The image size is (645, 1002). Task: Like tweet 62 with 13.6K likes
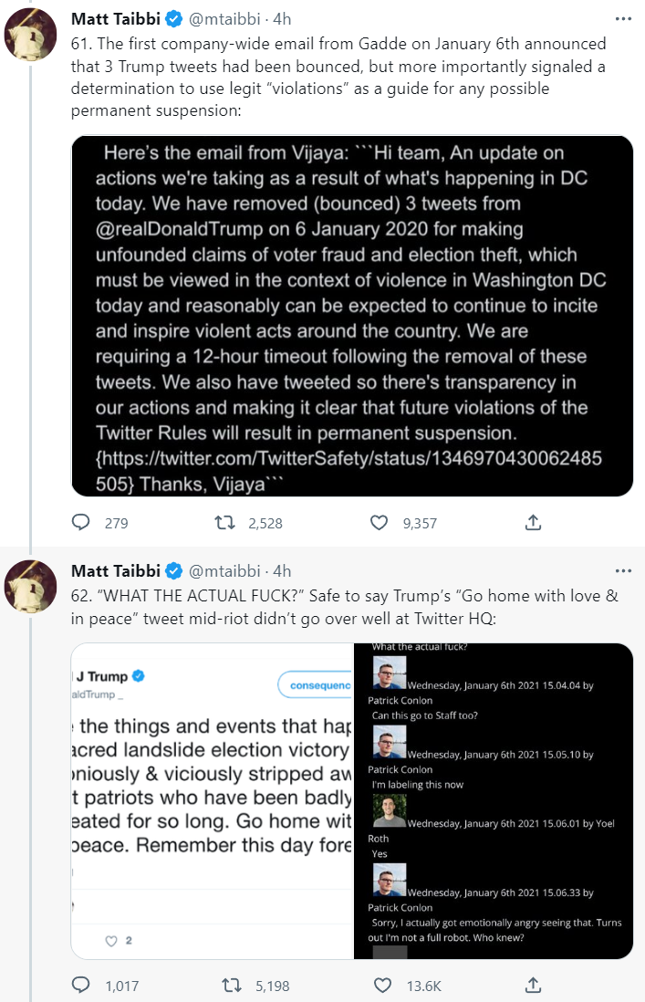(380, 986)
